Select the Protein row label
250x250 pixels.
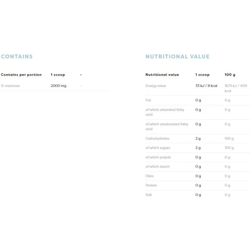[151, 185]
